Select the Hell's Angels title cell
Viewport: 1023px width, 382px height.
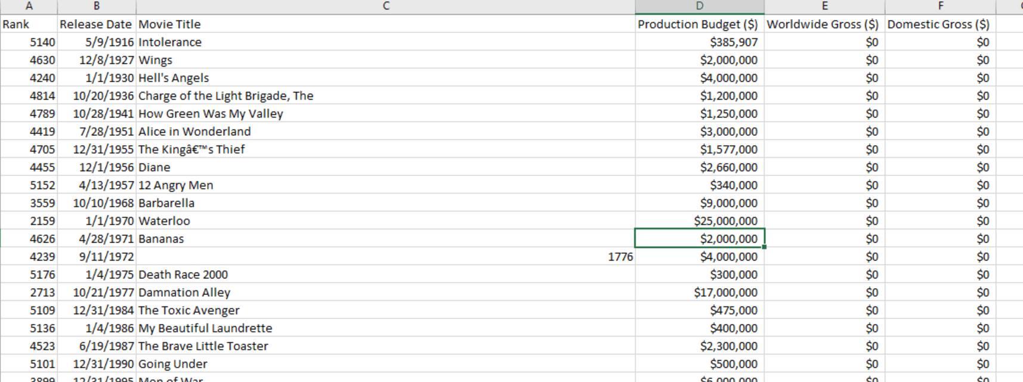(x=386, y=77)
